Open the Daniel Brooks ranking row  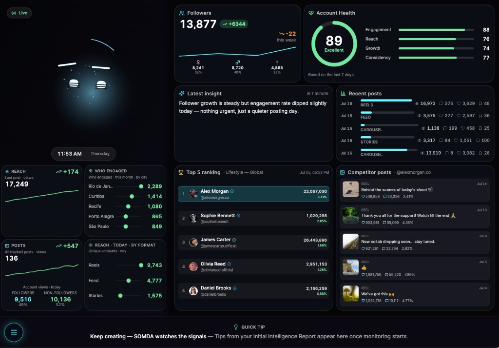click(x=253, y=291)
